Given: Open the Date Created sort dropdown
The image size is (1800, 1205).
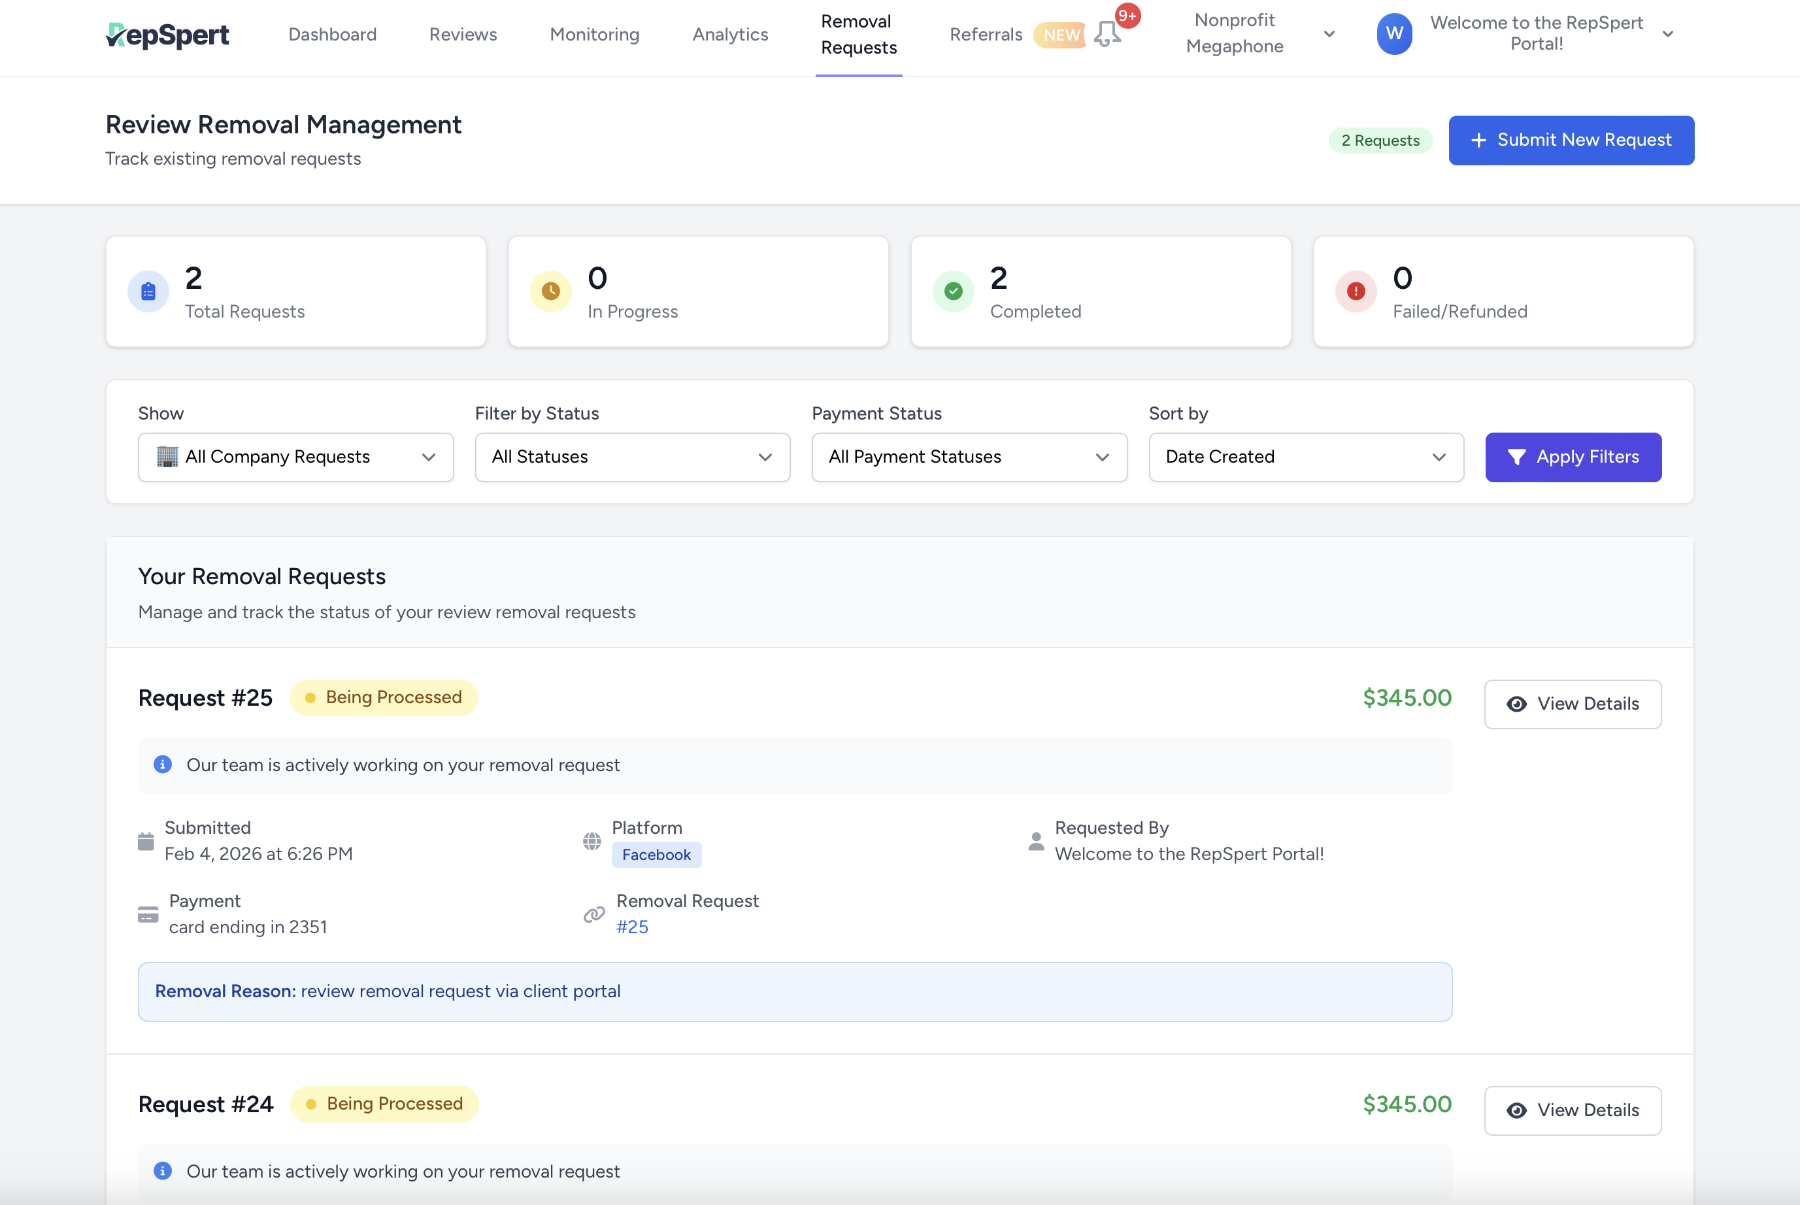Looking at the screenshot, I should click(x=1305, y=457).
